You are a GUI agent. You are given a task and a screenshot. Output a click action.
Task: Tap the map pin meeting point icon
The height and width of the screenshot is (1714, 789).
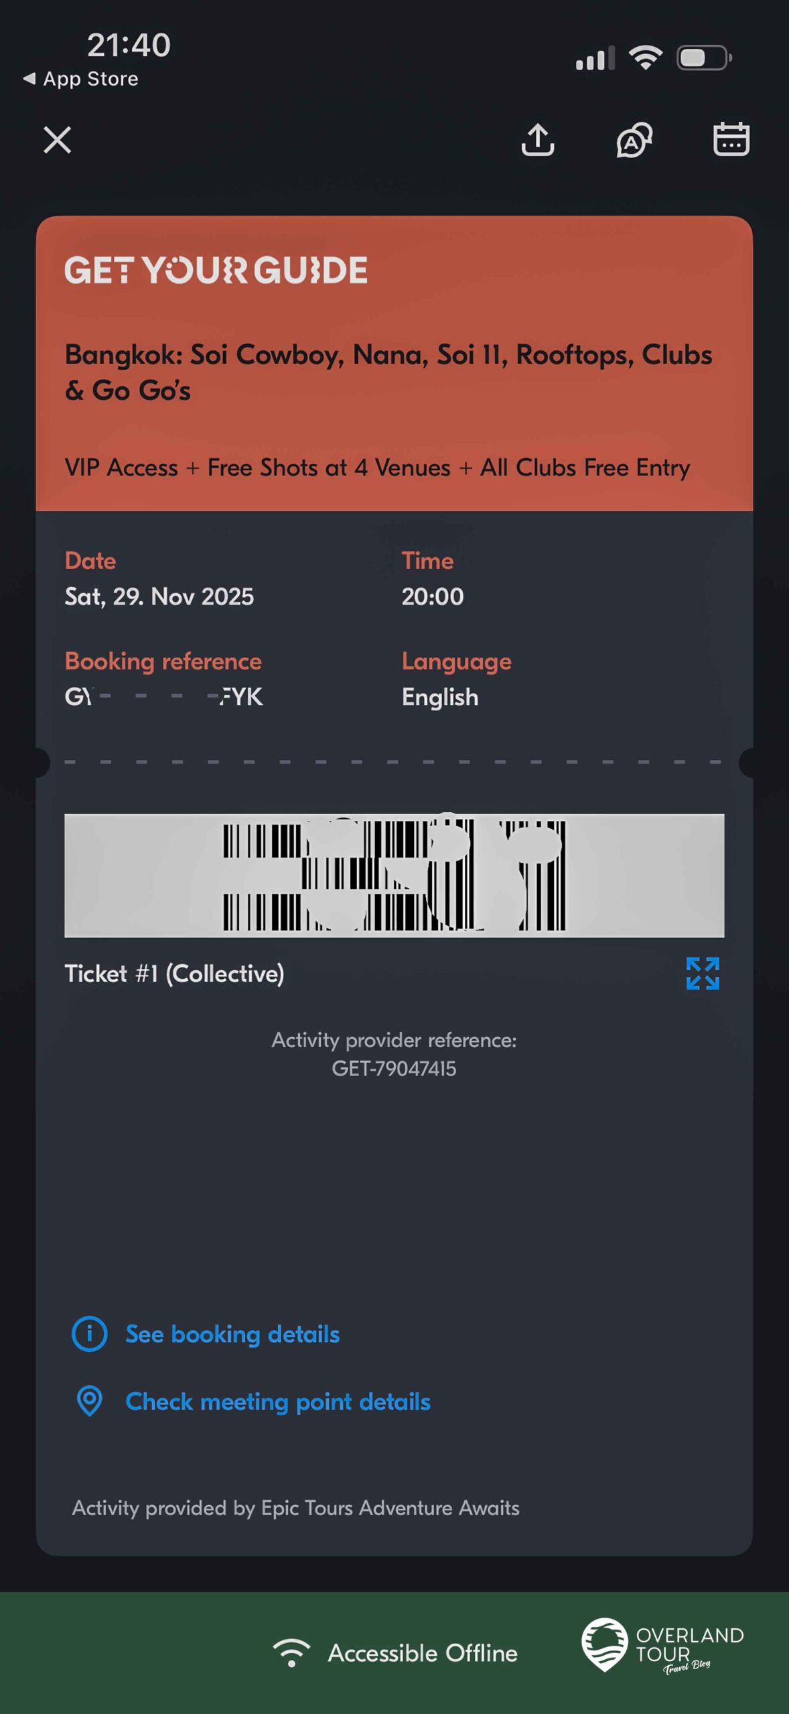click(89, 1401)
